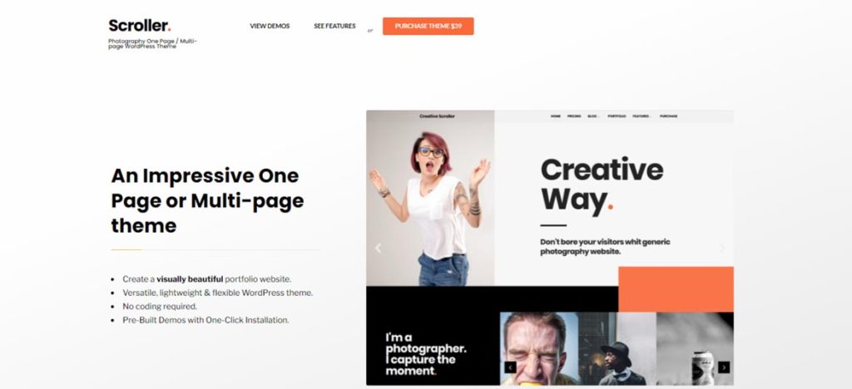Open the See Features menu item

click(x=334, y=26)
